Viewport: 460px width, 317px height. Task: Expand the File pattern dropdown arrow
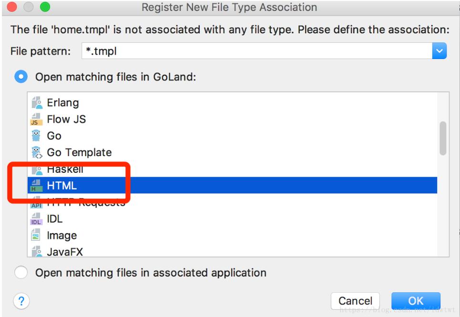click(x=439, y=51)
